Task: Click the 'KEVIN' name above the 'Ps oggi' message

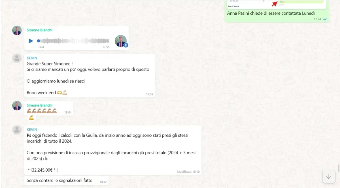Action: pyautogui.click(x=32, y=130)
